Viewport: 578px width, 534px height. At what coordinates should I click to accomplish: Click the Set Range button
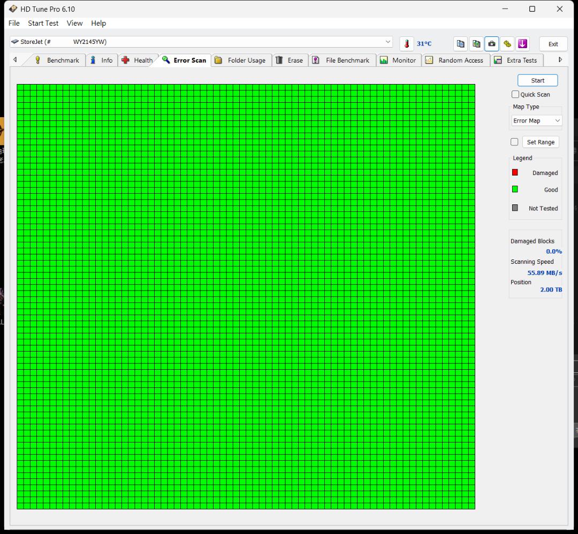pos(540,142)
